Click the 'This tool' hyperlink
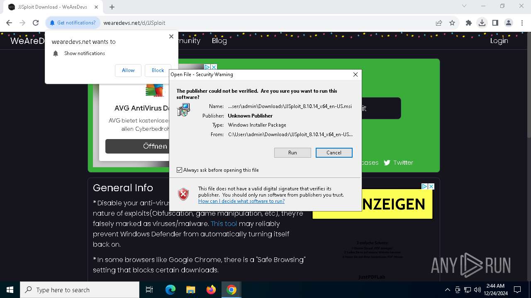 pyautogui.click(x=224, y=223)
